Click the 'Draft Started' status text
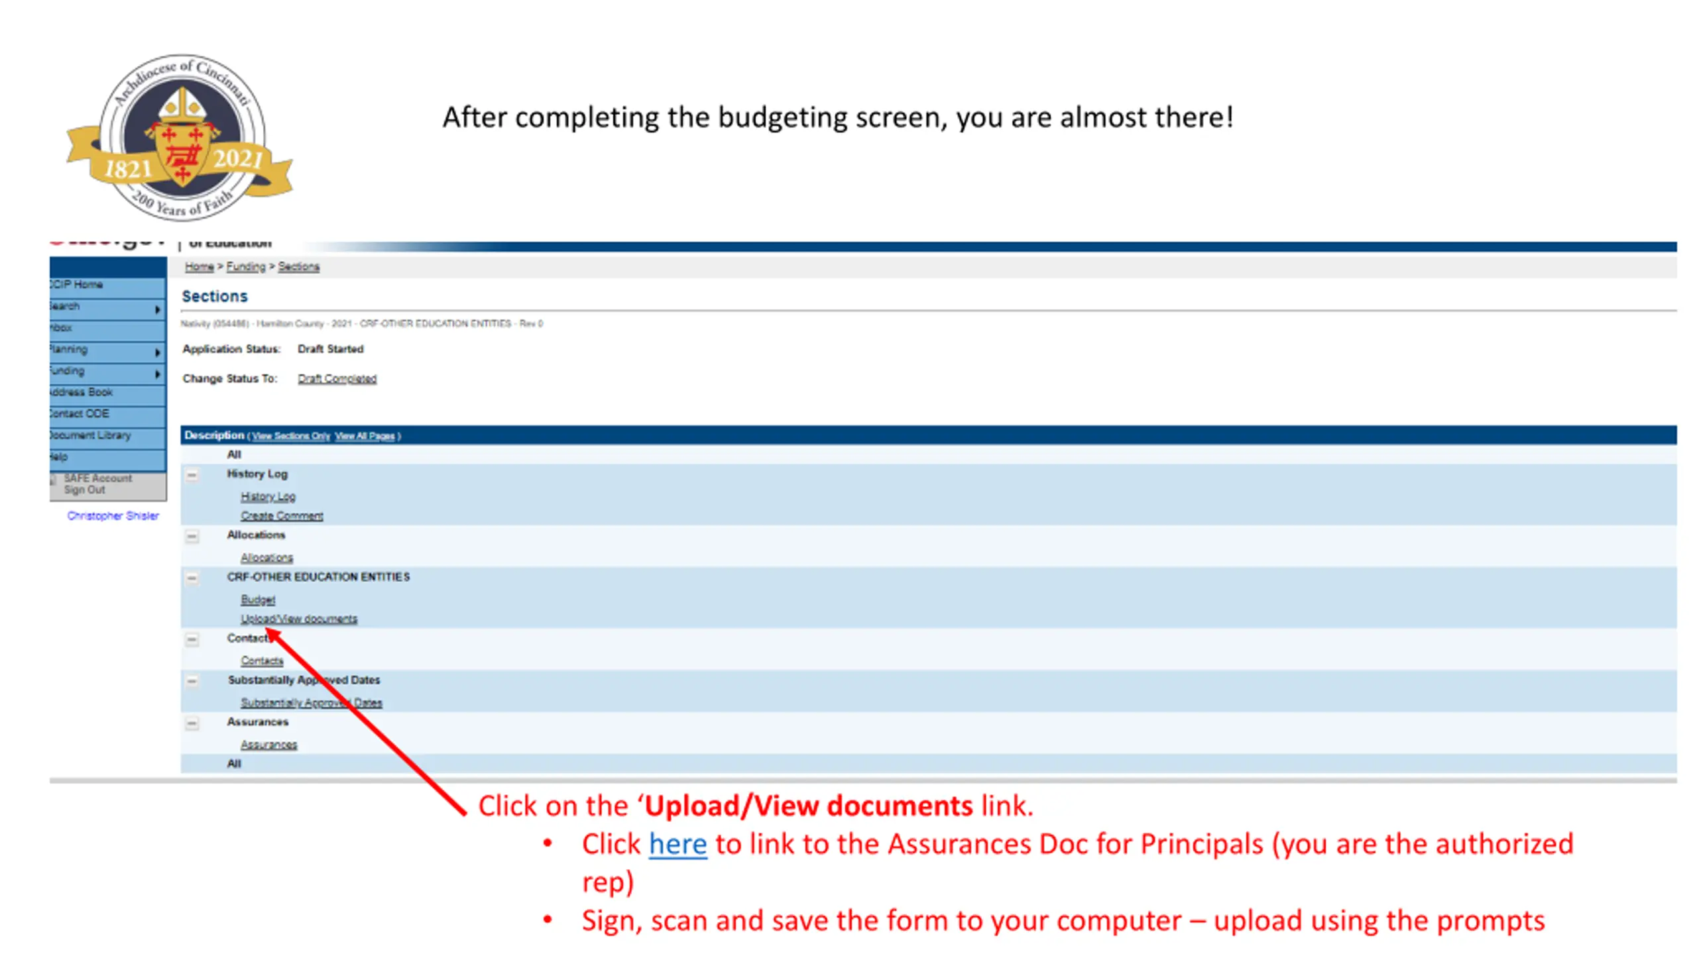Viewport: 1697px width, 954px height. tap(330, 348)
